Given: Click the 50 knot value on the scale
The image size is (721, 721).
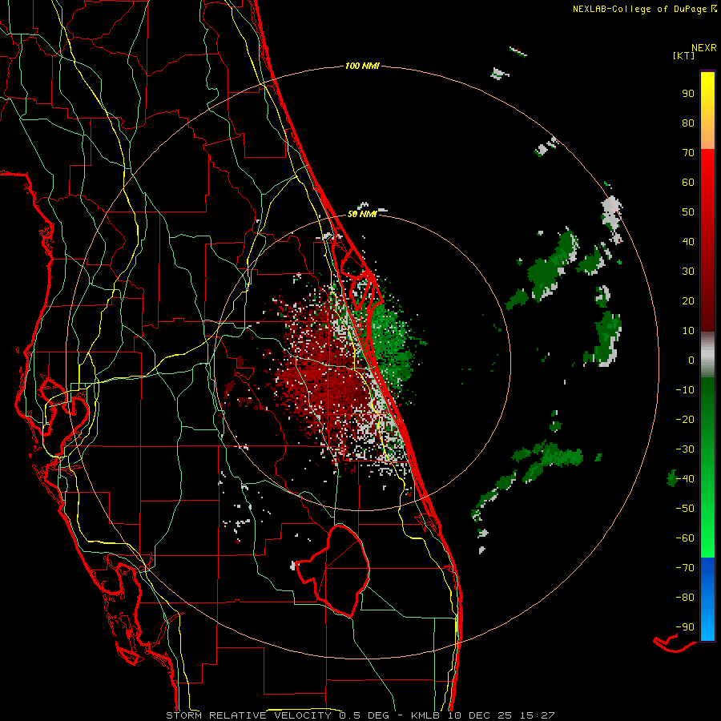Looking at the screenshot, I should 688,212.
